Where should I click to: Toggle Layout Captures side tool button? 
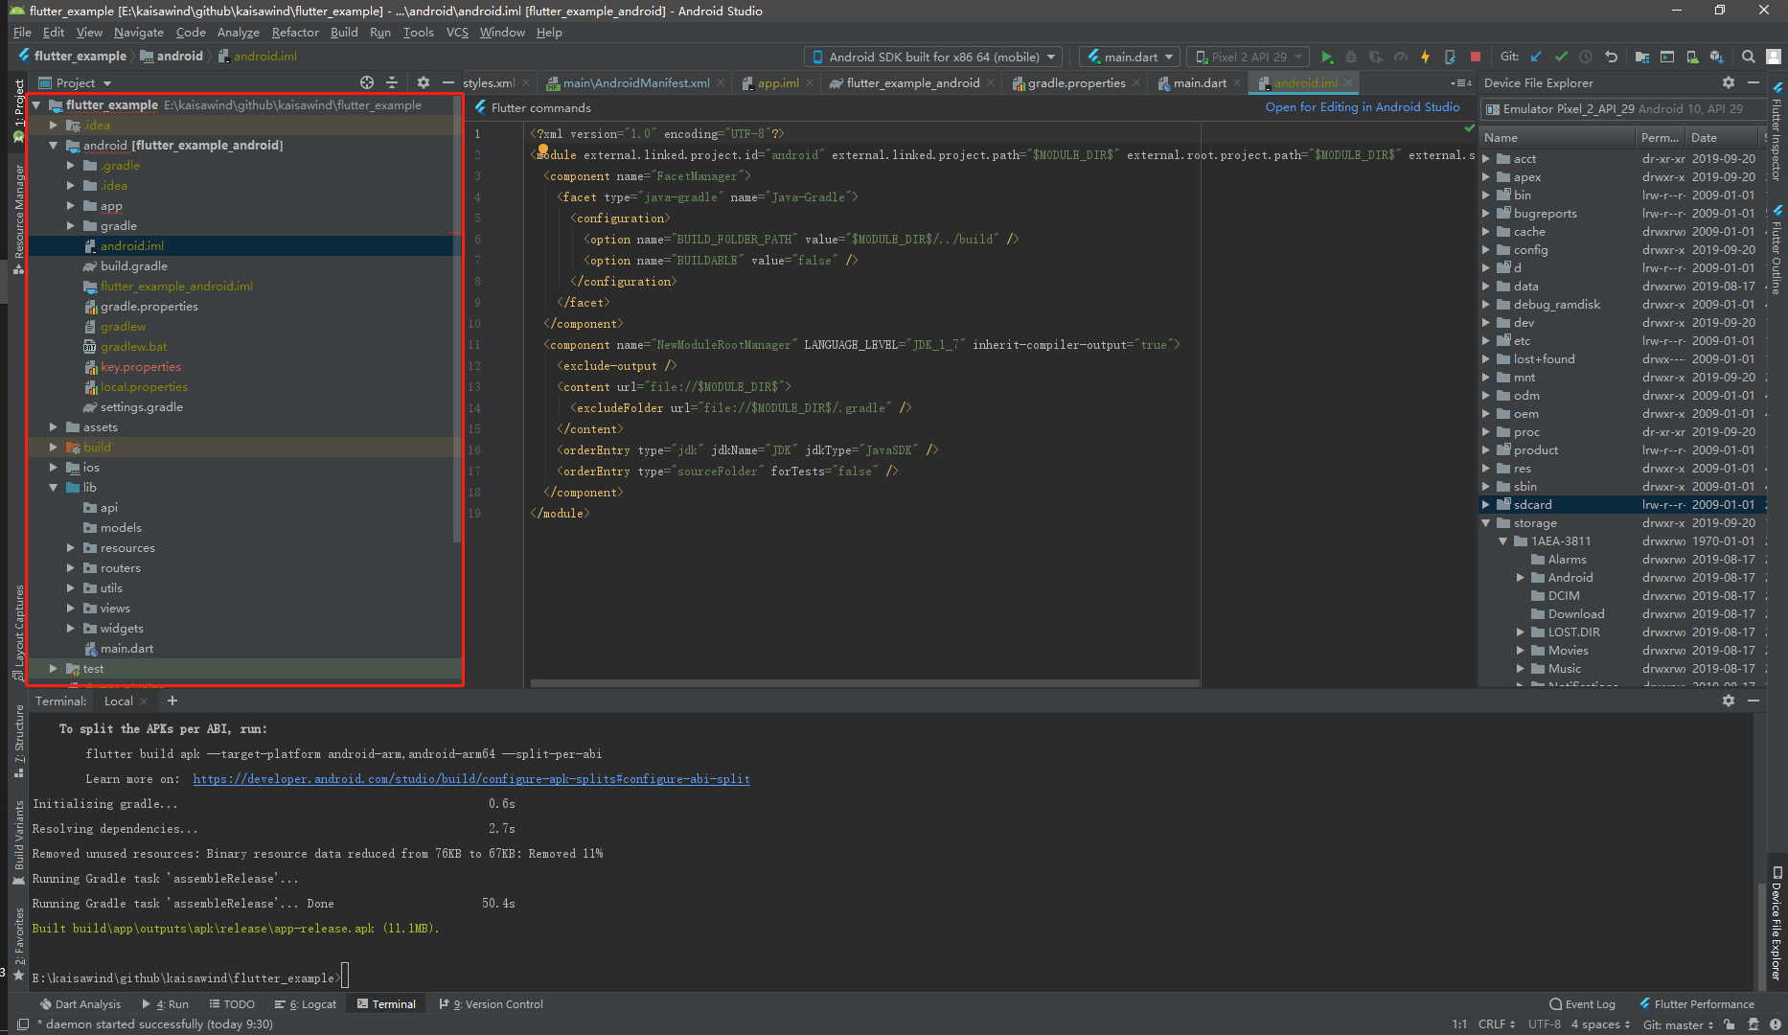pos(18,632)
